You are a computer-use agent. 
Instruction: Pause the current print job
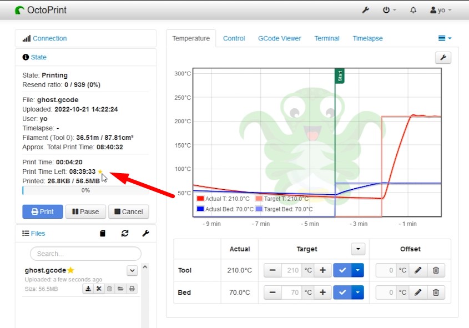click(x=85, y=211)
